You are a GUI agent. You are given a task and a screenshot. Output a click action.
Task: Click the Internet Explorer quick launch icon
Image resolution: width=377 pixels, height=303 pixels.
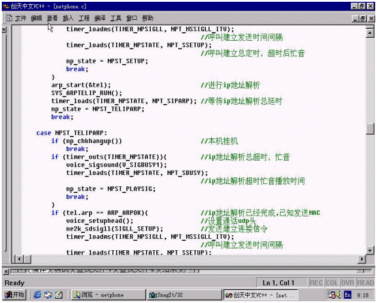(38, 295)
